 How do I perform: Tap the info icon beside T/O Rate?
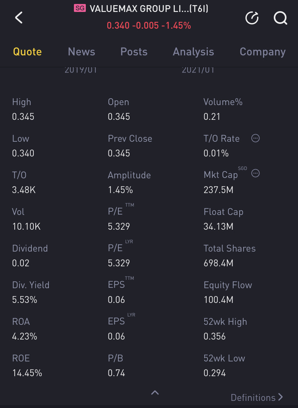click(256, 138)
